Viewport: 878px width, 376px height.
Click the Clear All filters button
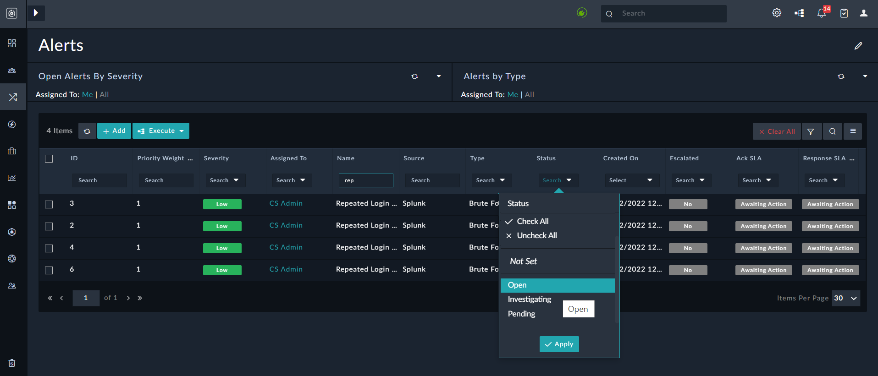[777, 131]
